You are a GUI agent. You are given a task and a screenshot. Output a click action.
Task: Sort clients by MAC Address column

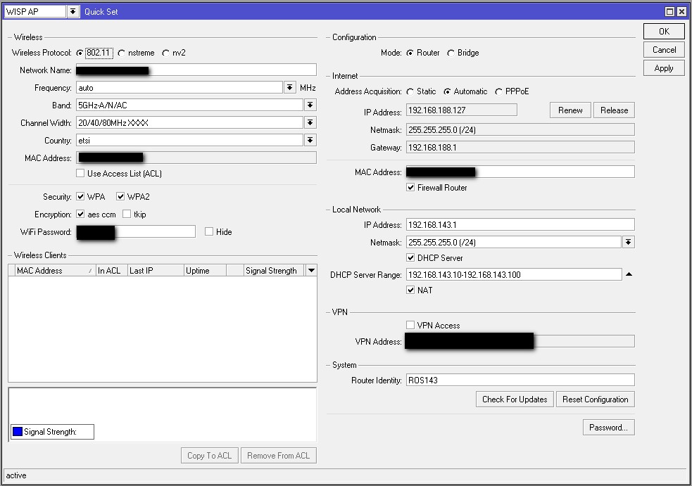pyautogui.click(x=55, y=270)
